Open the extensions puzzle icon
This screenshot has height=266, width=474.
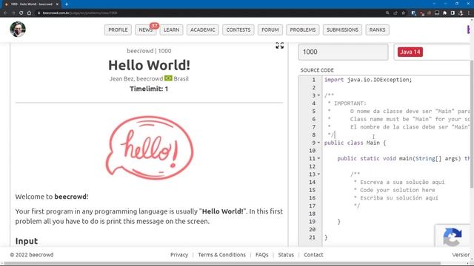(444, 13)
